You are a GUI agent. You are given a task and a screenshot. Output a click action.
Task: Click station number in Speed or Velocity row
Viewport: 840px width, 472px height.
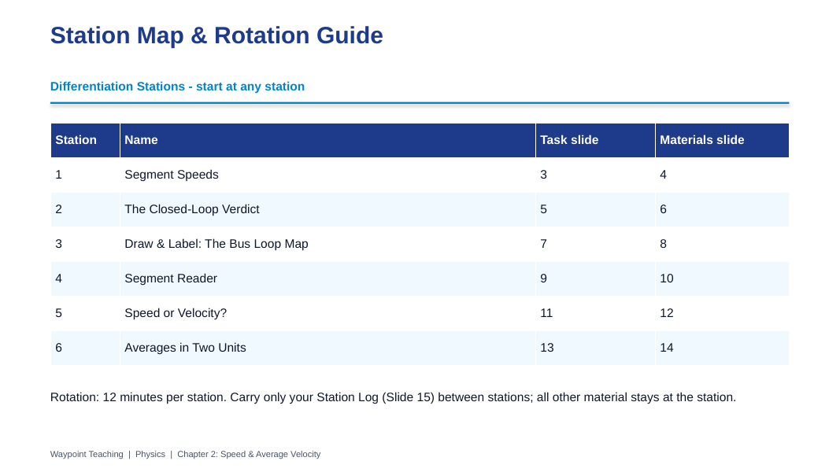(85, 314)
